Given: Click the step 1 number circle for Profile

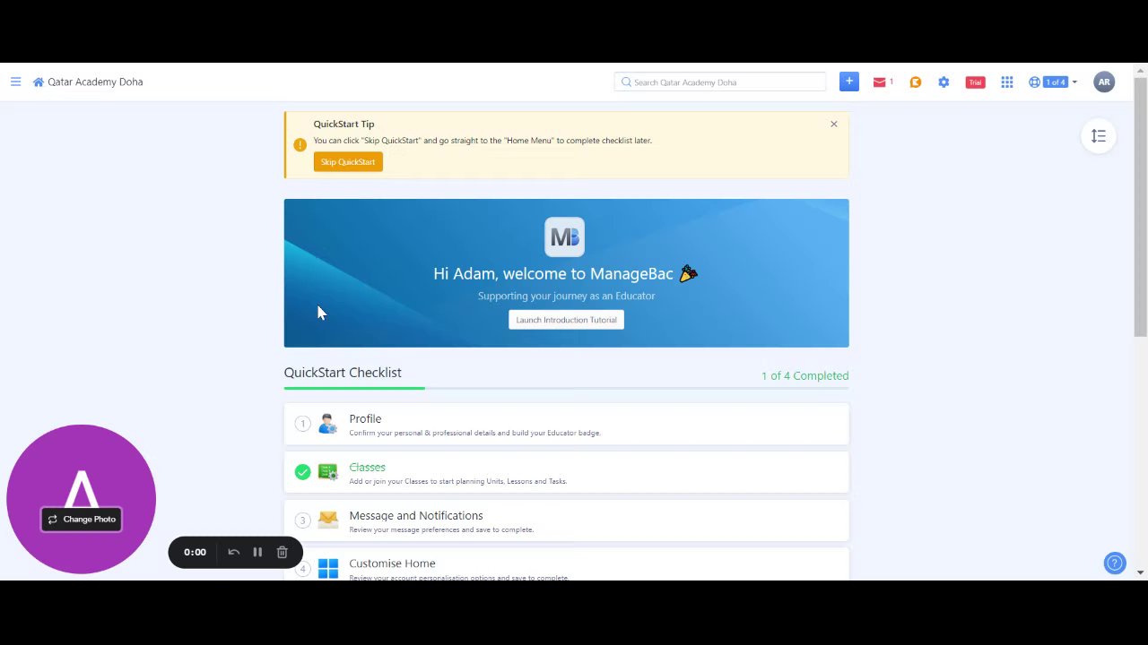Looking at the screenshot, I should click(302, 424).
